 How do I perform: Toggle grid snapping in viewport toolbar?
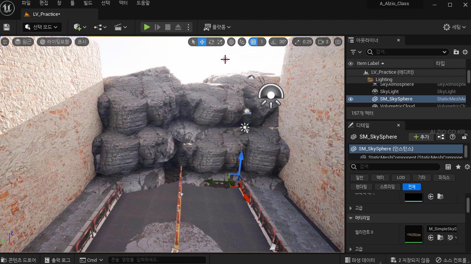253,42
